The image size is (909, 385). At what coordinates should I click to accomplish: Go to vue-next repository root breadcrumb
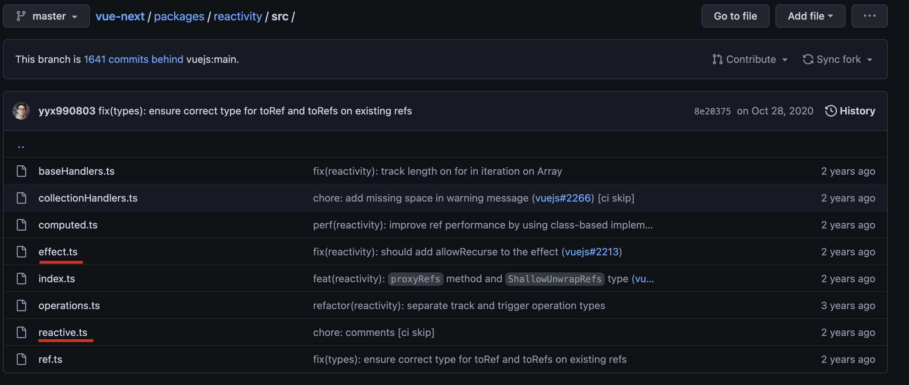pyautogui.click(x=120, y=16)
